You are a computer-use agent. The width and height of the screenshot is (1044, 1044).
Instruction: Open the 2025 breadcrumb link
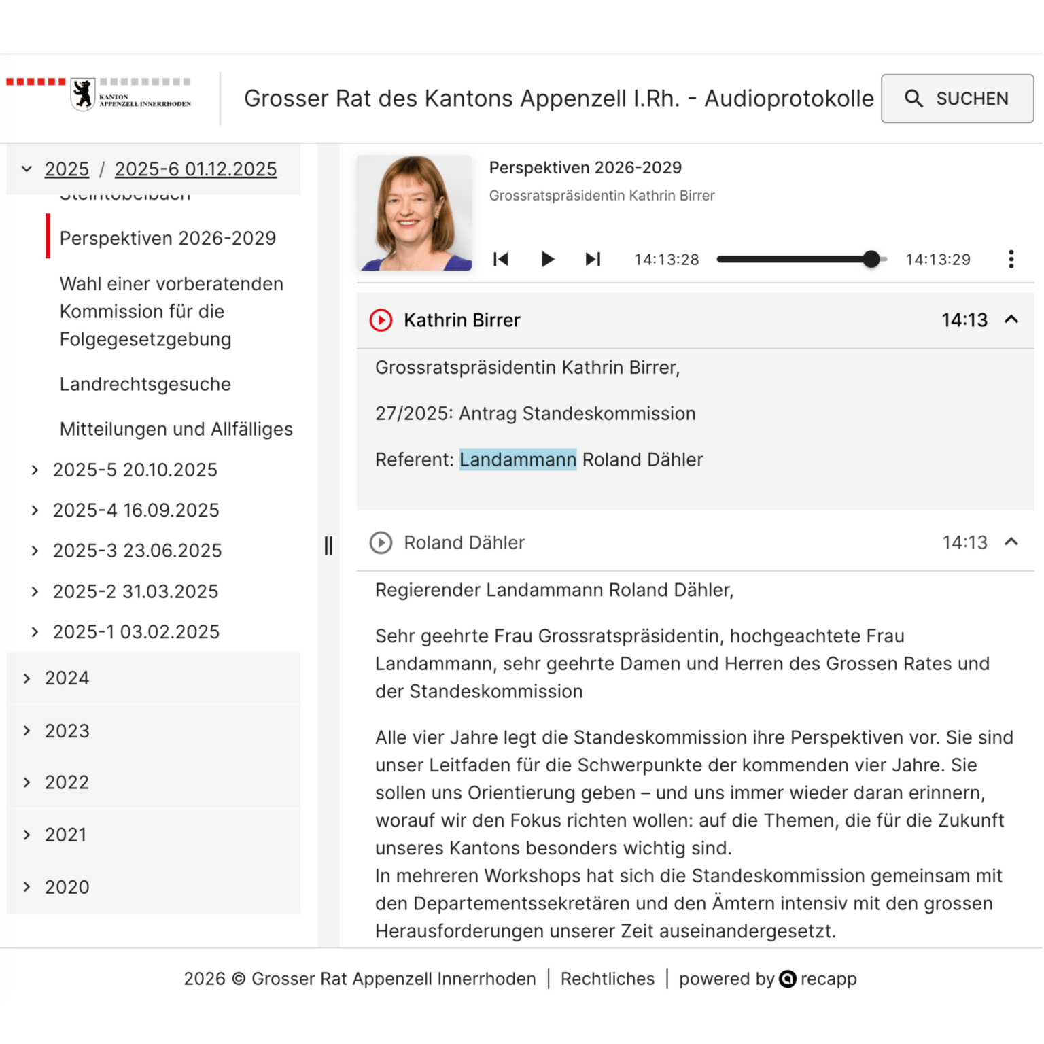67,169
